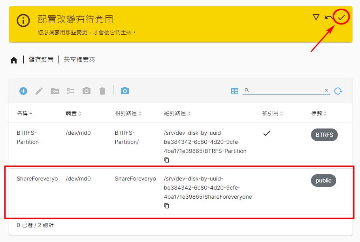Sort by the 裝置 column header
This screenshot has width=360, height=242.
tap(73, 113)
